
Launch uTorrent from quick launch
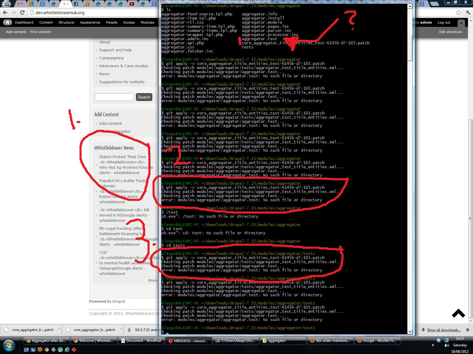(x=60, y=350)
